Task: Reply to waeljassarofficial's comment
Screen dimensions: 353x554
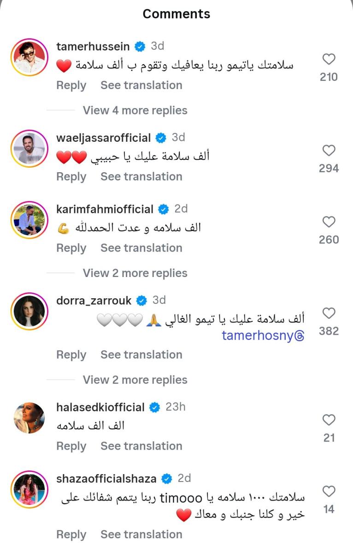Action: (x=71, y=176)
